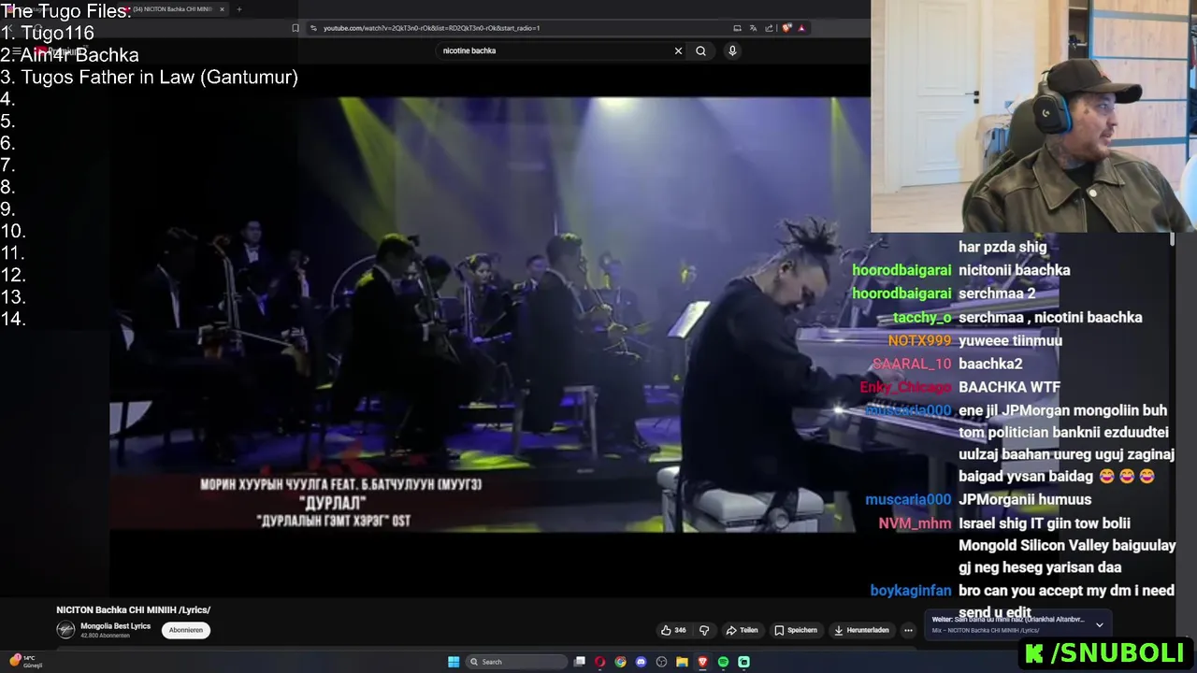The height and width of the screenshot is (673, 1197).
Task: Switch to Brave browser on the taskbar
Action: pyautogui.click(x=702, y=662)
